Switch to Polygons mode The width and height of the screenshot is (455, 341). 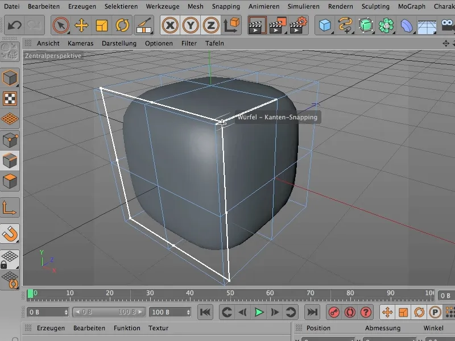(x=10, y=181)
